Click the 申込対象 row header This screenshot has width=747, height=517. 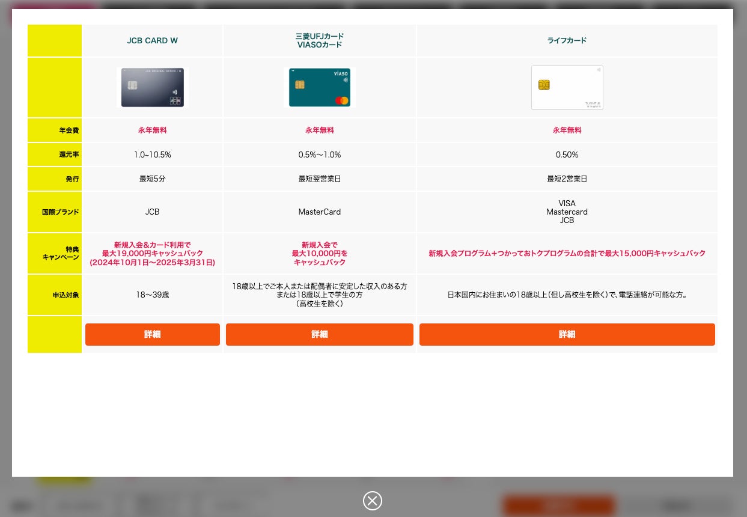(x=55, y=295)
